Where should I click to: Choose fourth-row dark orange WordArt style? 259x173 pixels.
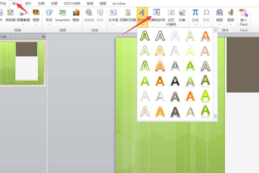tap(160, 81)
